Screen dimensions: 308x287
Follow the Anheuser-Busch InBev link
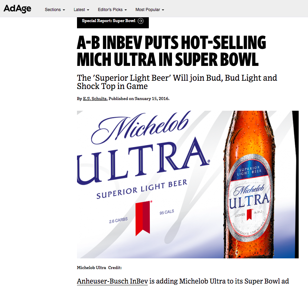(112, 281)
